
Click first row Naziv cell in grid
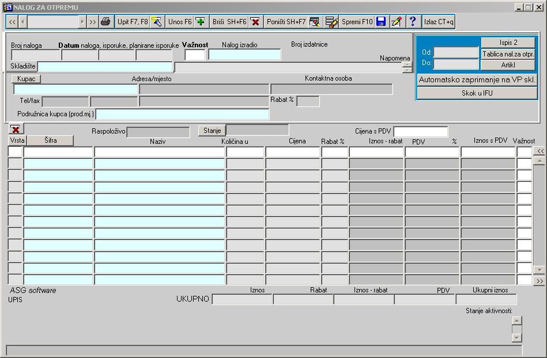160,152
